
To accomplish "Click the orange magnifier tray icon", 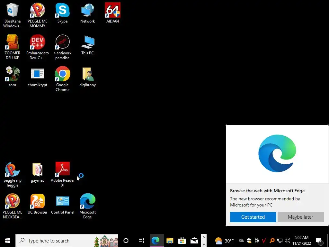I will coord(272,241).
